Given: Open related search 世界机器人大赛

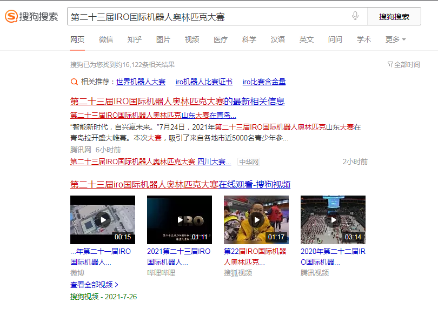Looking at the screenshot, I should pos(141,82).
